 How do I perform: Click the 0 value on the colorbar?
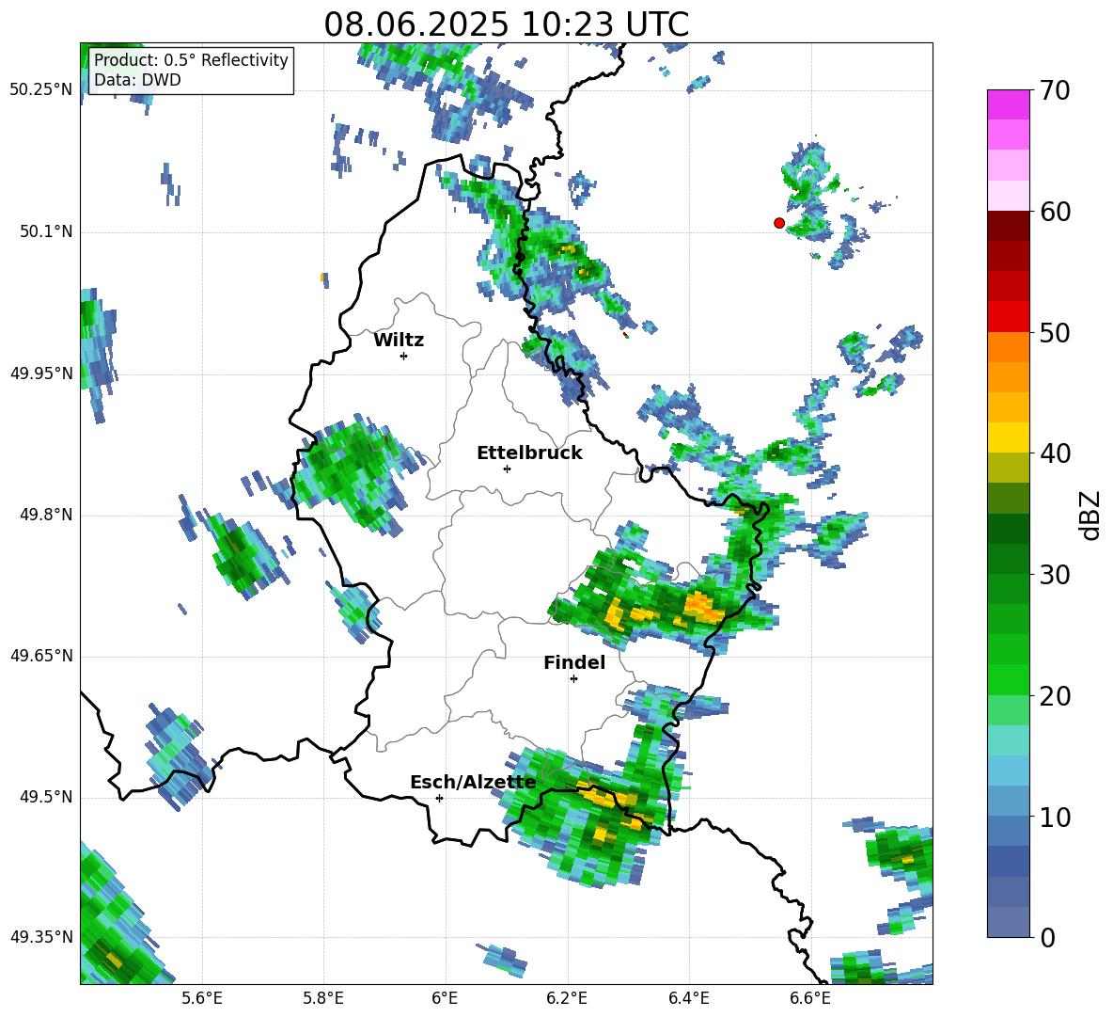pyautogui.click(x=1047, y=937)
